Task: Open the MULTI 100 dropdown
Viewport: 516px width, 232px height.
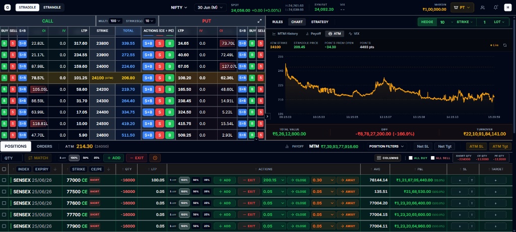Action: click(x=115, y=21)
